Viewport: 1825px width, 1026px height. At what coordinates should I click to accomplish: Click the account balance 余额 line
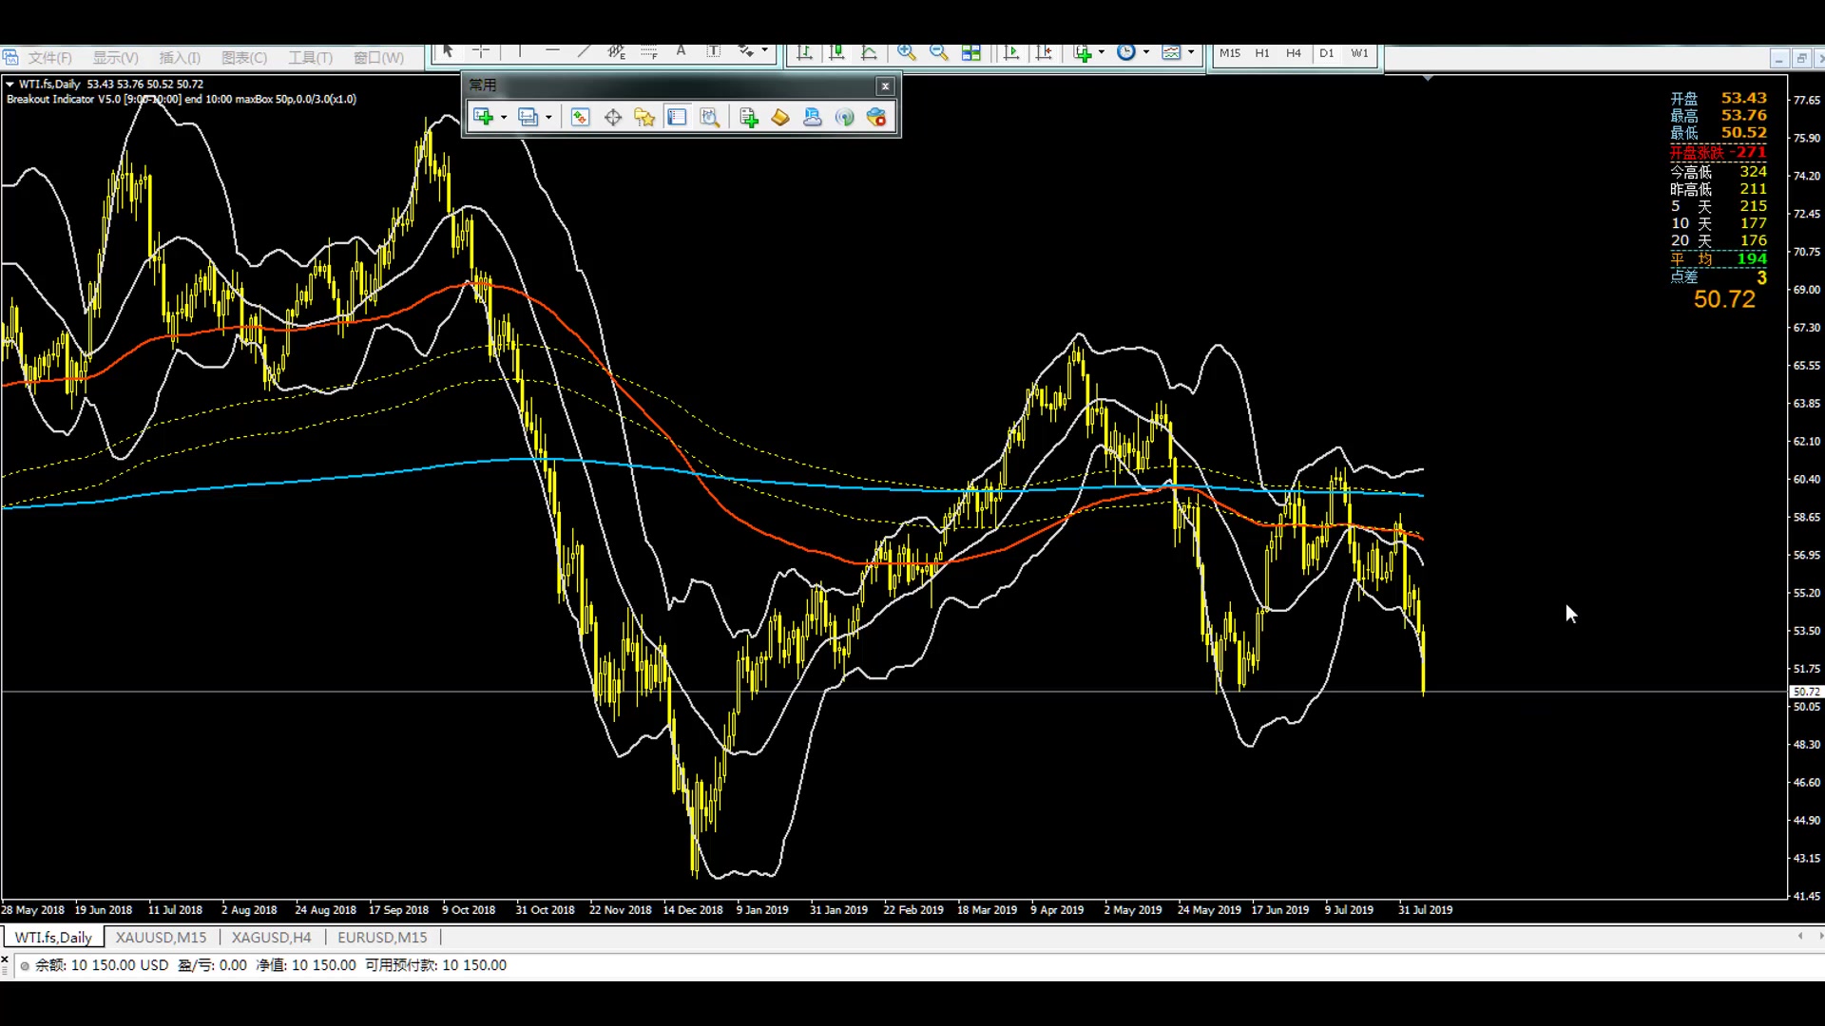coord(271,965)
